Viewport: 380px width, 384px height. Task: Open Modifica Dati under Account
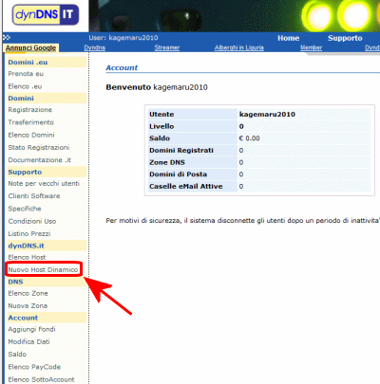pos(28,341)
